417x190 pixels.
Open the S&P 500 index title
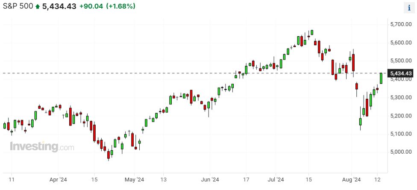17,6
